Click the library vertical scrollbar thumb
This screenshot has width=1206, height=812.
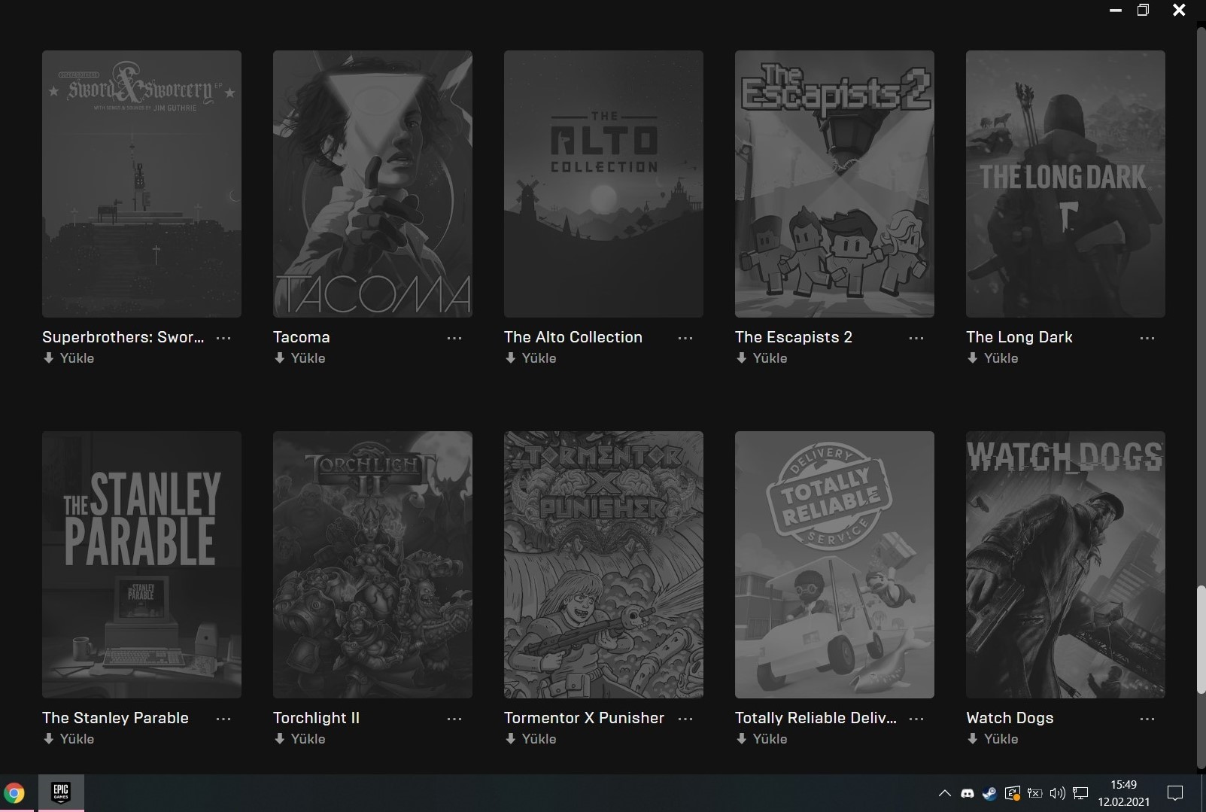pos(1201,640)
